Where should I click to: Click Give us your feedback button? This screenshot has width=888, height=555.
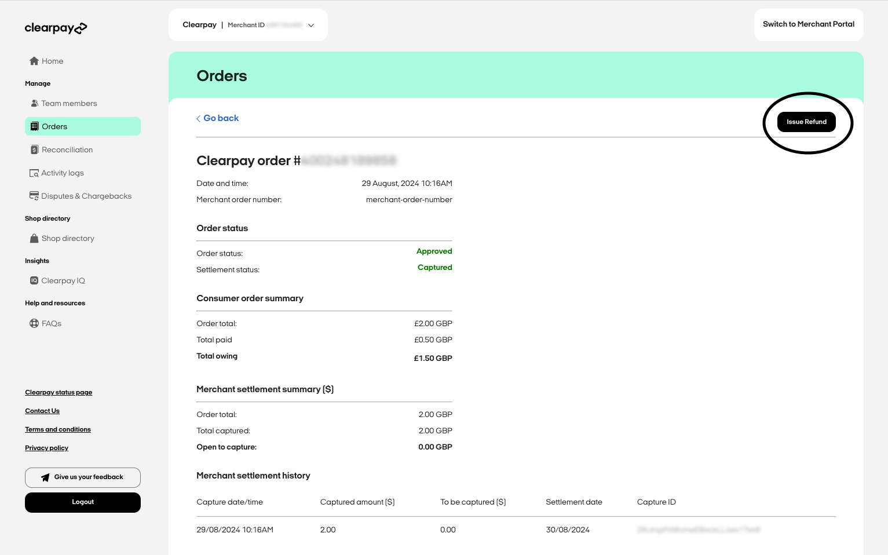[x=83, y=477]
